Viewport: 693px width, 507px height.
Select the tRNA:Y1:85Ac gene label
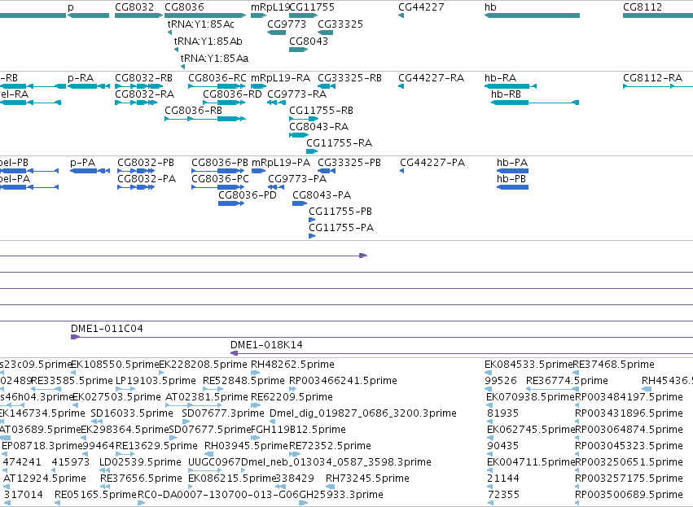click(x=200, y=24)
